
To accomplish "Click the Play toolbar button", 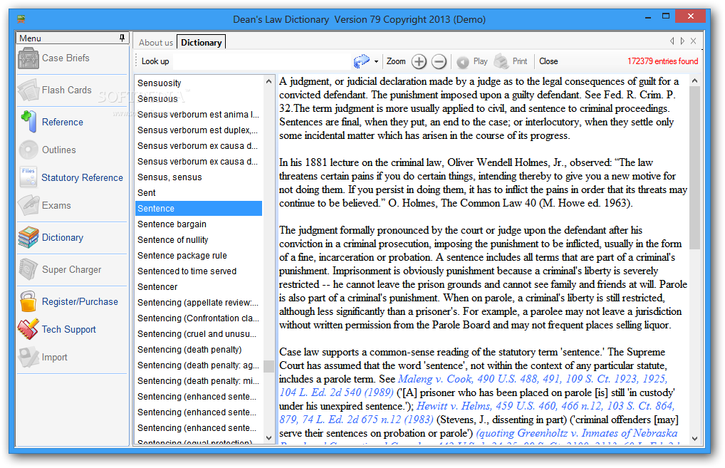I will (472, 61).
